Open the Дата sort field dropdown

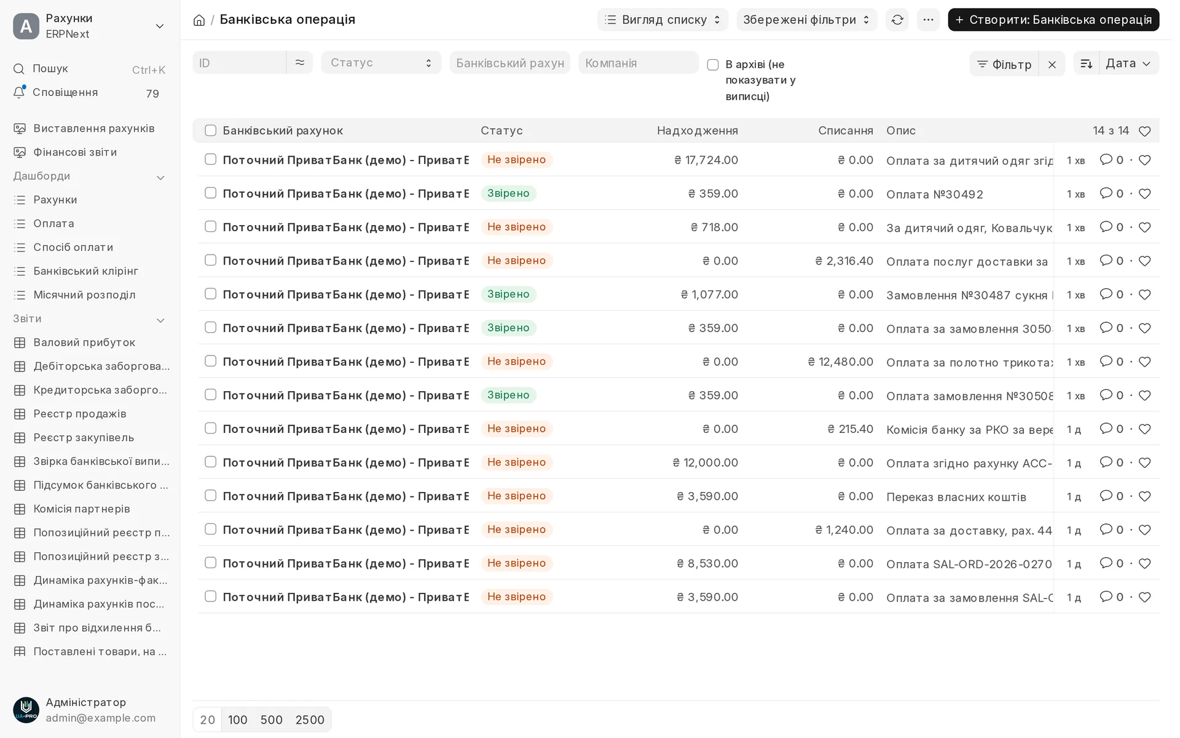coord(1128,63)
